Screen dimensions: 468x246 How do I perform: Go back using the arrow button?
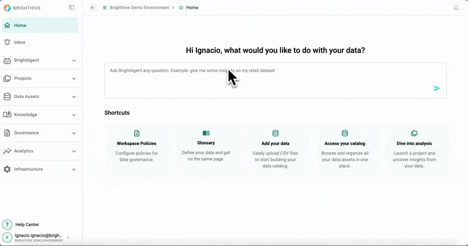pyautogui.click(x=93, y=8)
